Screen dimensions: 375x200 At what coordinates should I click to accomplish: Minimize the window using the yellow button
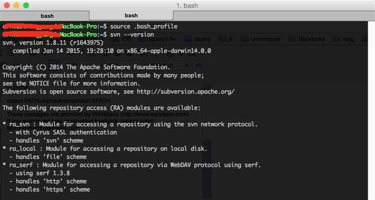coord(16,5)
